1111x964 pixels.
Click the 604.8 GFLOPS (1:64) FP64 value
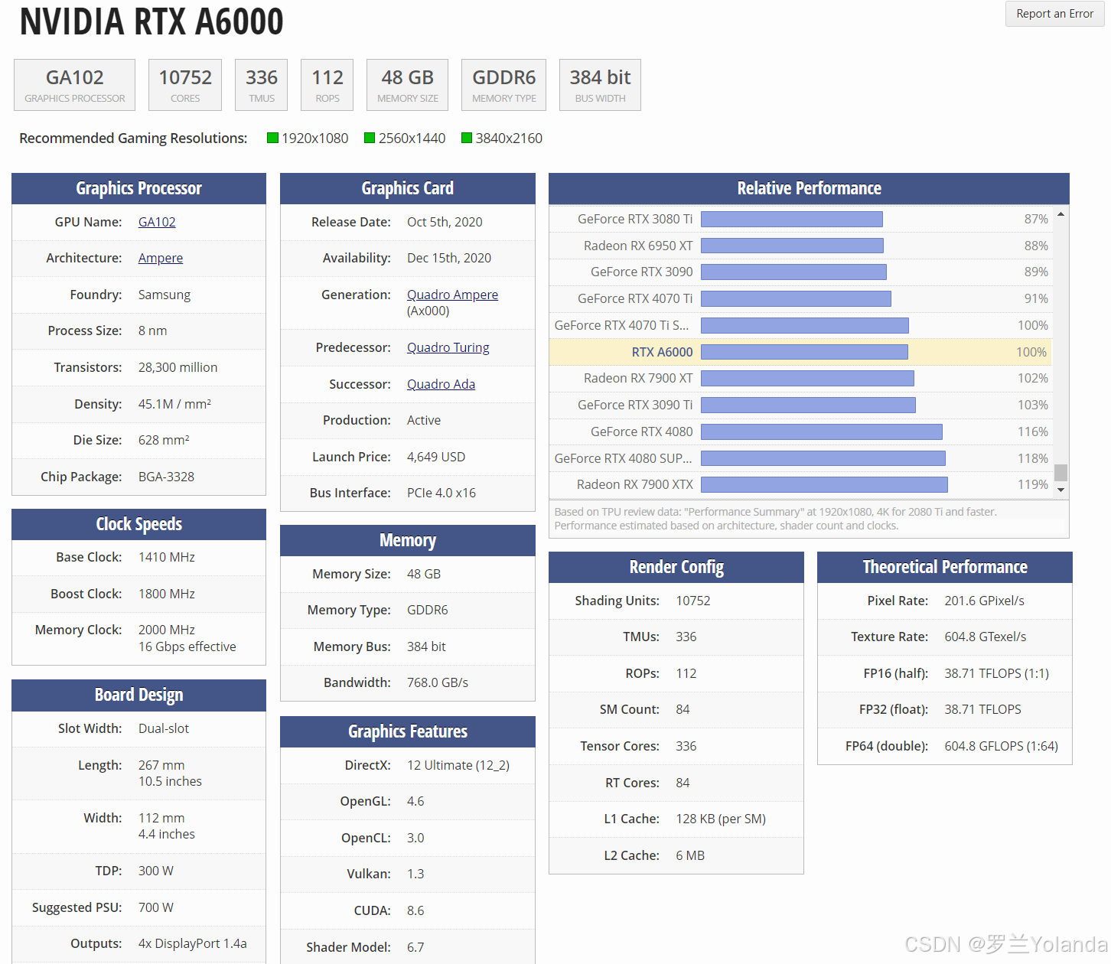1001,746
